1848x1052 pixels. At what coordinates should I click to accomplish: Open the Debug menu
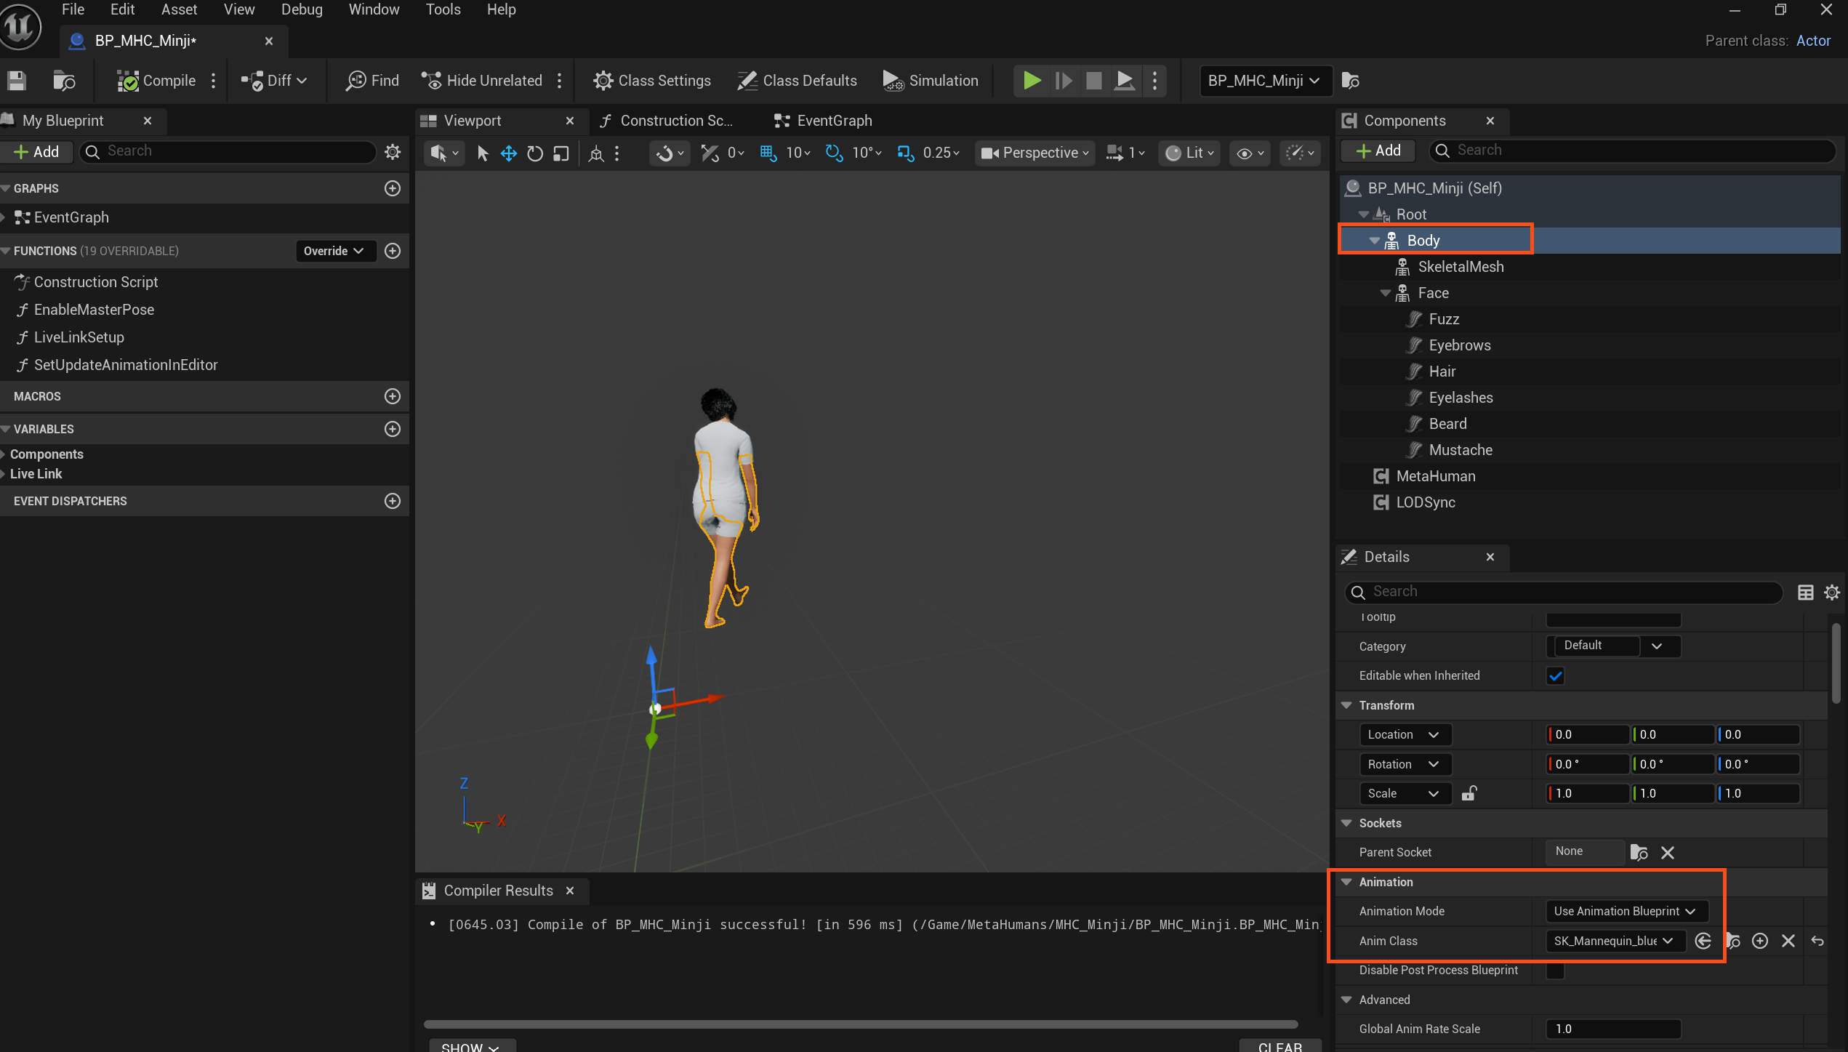pyautogui.click(x=302, y=9)
